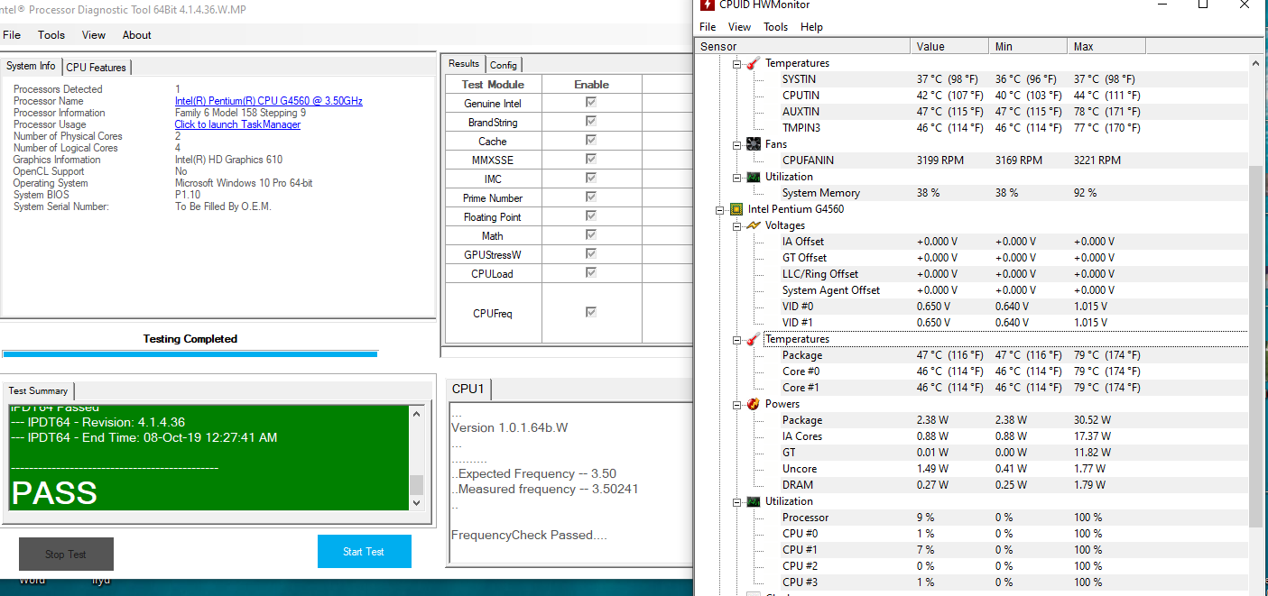Click the Value column header in HWMonitor
Screen dimensions: 1268x596
[x=949, y=47]
